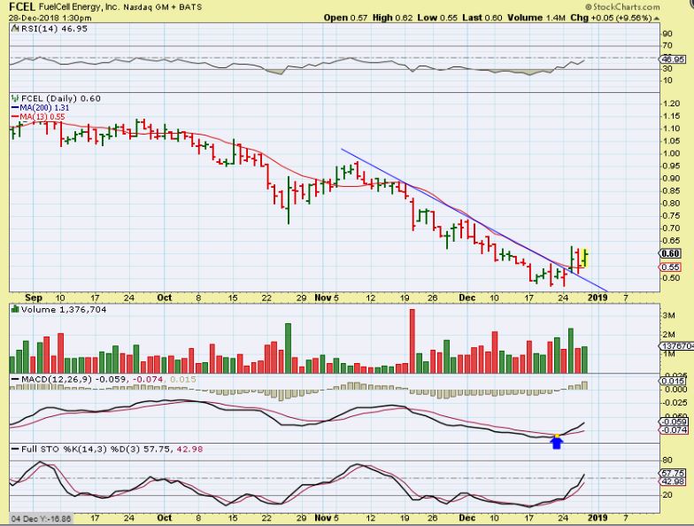
Task: Click the yellow-highlighted latest price bar
Action: click(x=586, y=258)
